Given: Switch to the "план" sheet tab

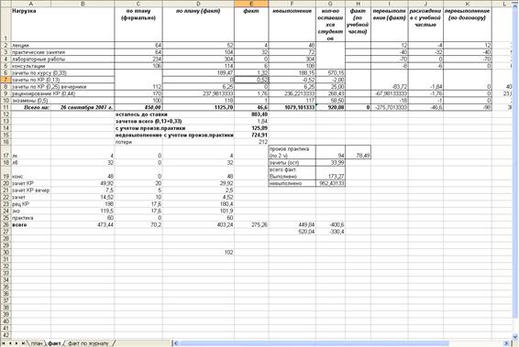Looking at the screenshot, I should click(x=37, y=343).
